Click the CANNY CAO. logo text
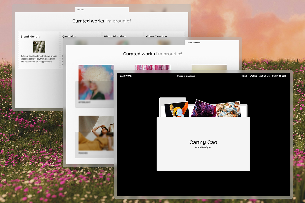This screenshot has height=203, width=305. click(x=126, y=76)
